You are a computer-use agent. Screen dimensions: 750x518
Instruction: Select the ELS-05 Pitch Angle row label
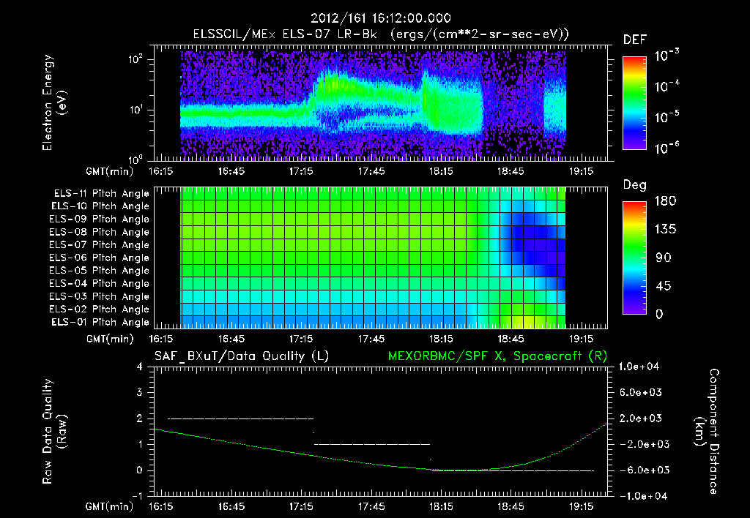[100, 271]
